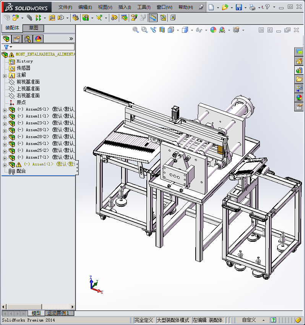This screenshot has width=305, height=325.
Task: Open the PropertyManager tab
Action: pyautogui.click(x=17, y=39)
